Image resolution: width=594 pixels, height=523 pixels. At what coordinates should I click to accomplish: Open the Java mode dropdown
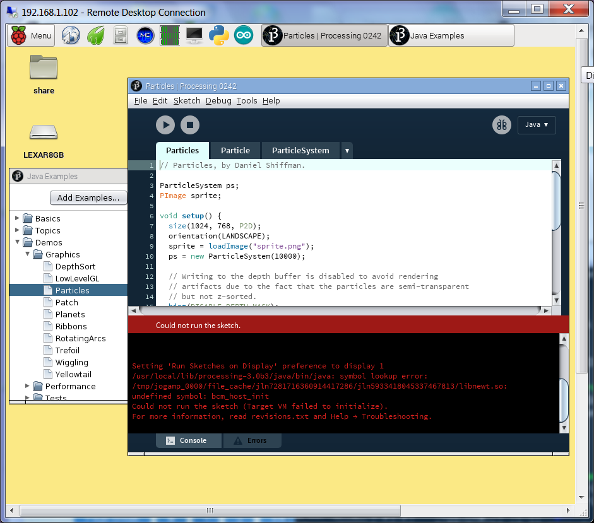[537, 125]
